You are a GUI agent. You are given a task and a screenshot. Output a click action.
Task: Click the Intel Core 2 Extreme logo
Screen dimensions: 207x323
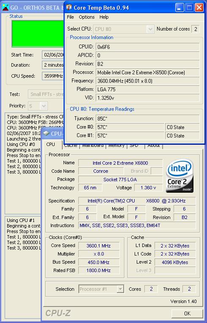pos(179,176)
